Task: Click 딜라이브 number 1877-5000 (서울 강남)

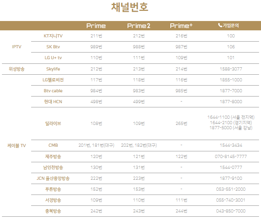Action: coord(231,128)
